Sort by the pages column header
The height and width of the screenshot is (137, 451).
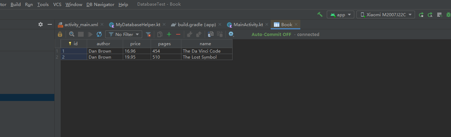[x=166, y=44]
